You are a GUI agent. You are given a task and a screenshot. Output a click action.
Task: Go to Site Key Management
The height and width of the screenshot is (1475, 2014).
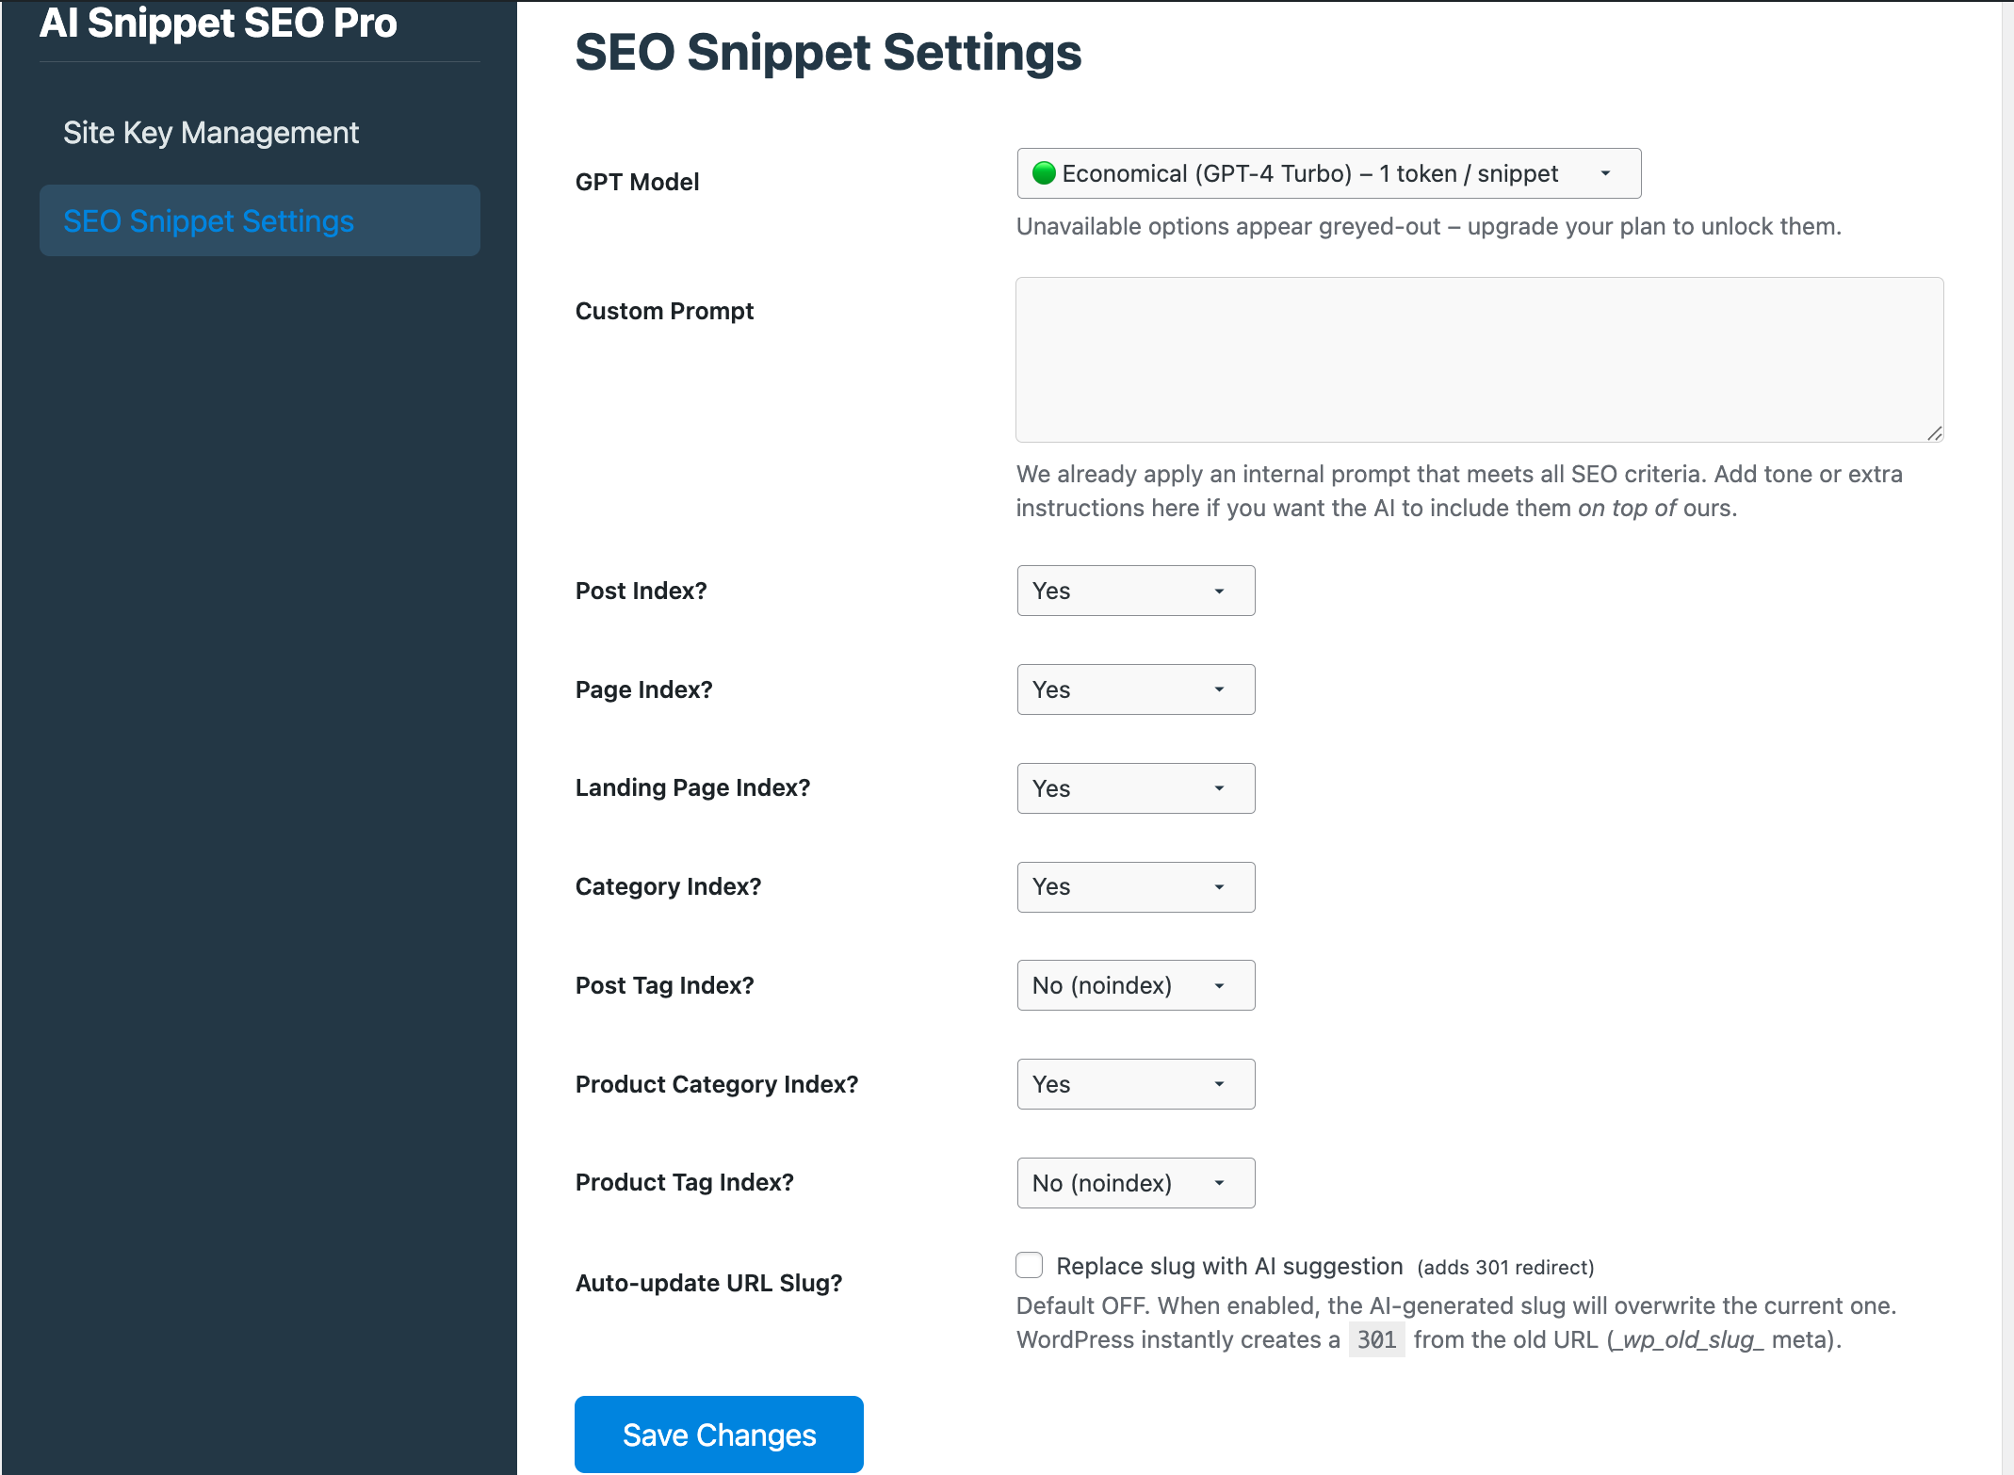tap(211, 133)
